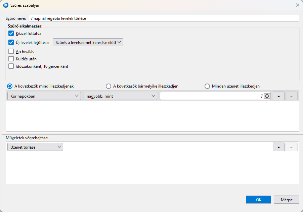This screenshot has height=212, width=303.
Task: Open the nagyobb, mint operator dropdown
Action: click(x=120, y=96)
